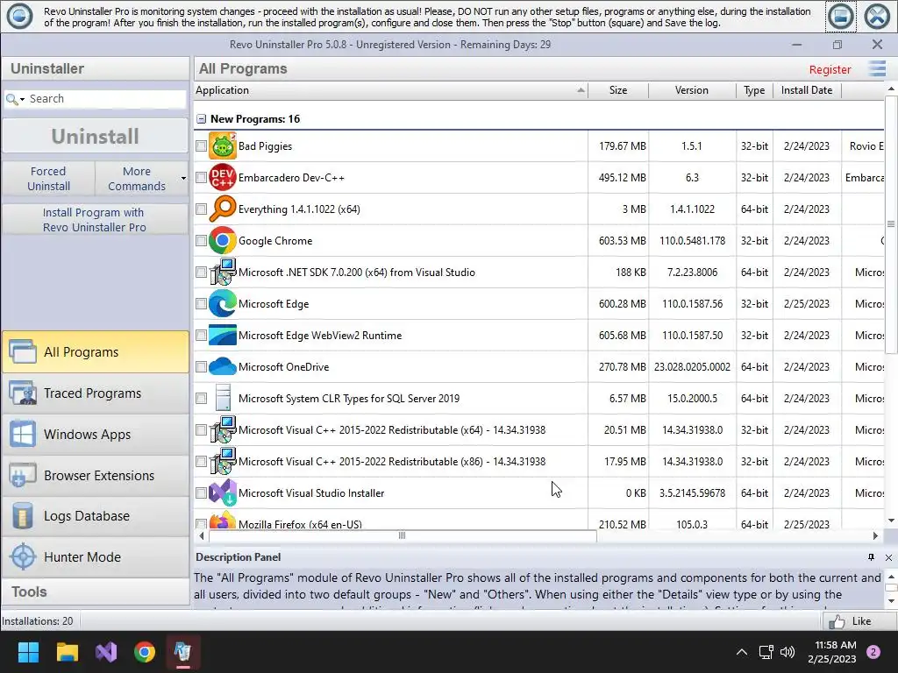Check the Microsoft .NET SDK checkbox
Image resolution: width=898 pixels, height=673 pixels.
(x=201, y=272)
